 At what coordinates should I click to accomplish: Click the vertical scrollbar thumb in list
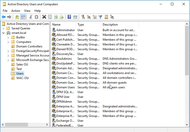(x=187, y=50)
